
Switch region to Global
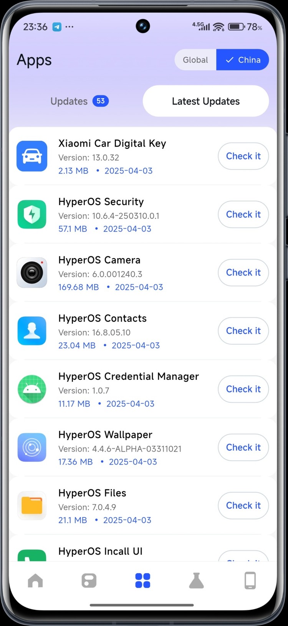pyautogui.click(x=195, y=60)
